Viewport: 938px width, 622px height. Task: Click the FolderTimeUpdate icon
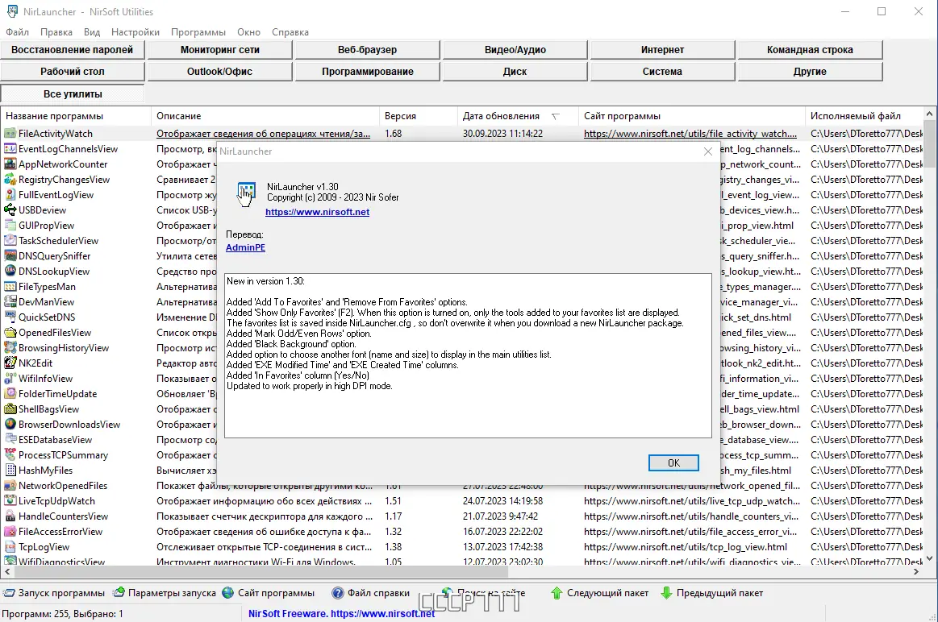pyautogui.click(x=10, y=394)
